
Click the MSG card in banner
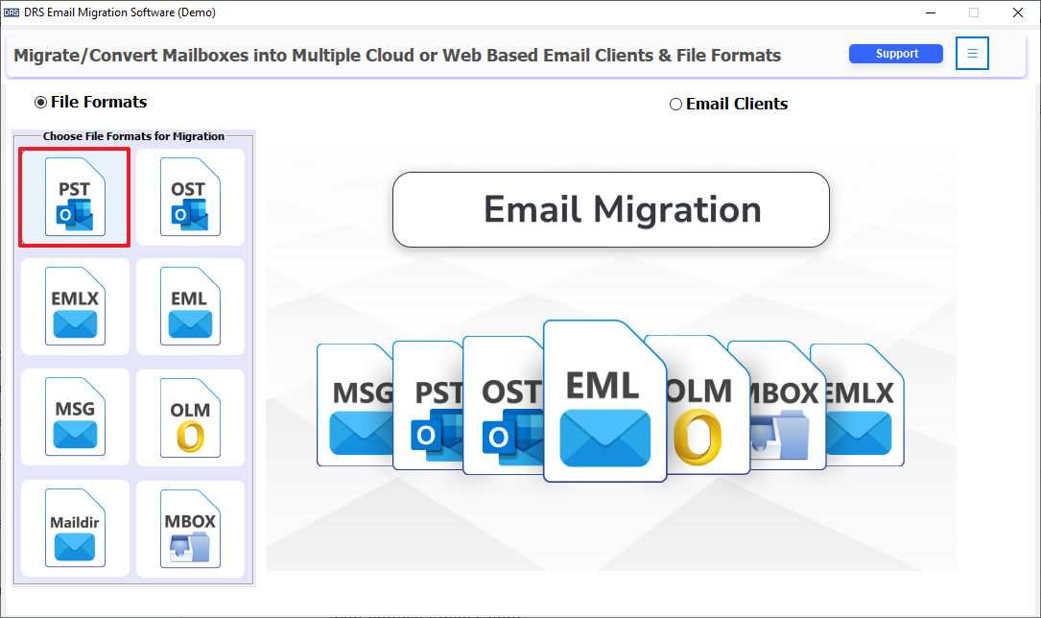coord(355,405)
